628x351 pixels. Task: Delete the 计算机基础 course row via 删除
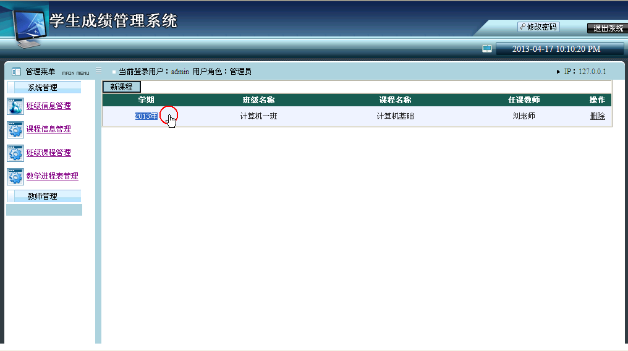(597, 116)
